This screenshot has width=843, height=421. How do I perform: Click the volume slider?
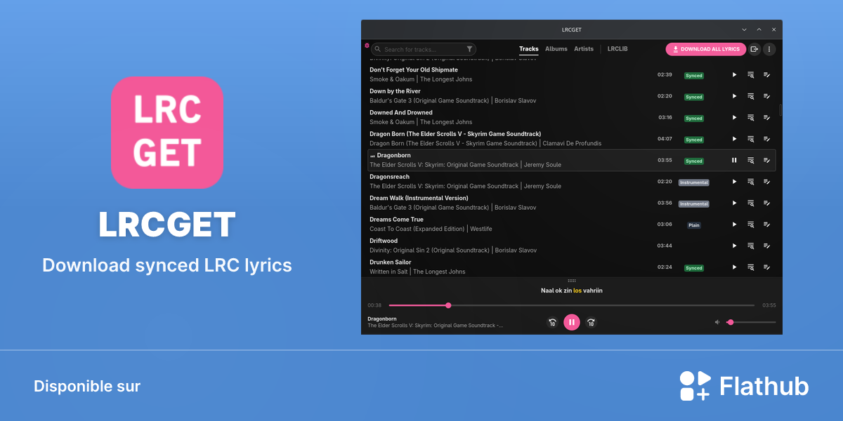[x=752, y=322]
